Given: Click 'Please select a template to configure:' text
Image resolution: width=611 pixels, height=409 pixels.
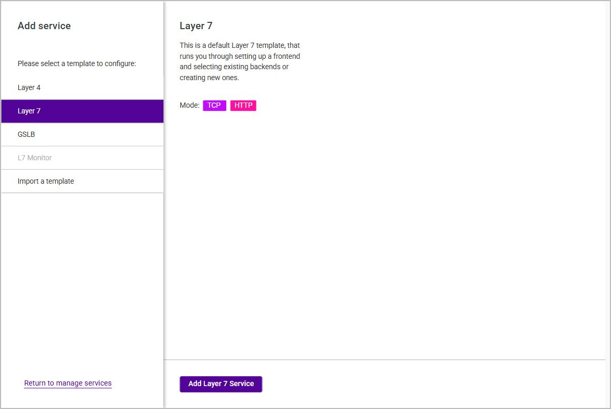Looking at the screenshot, I should pyautogui.click(x=77, y=63).
